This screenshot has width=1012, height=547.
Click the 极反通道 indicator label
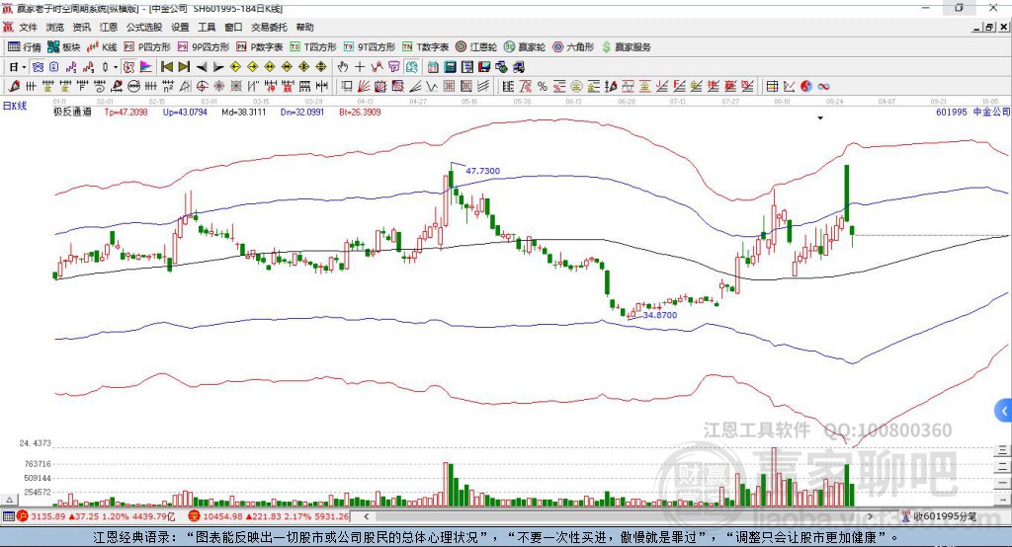pos(72,112)
